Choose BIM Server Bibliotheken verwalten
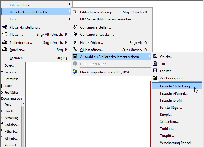204x148 pixels. pos(107,19)
